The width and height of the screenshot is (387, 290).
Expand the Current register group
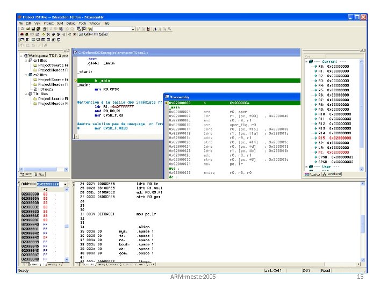[307, 61]
